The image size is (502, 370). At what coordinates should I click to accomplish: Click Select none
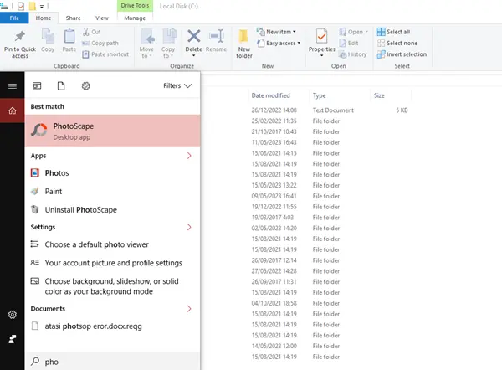(397, 43)
